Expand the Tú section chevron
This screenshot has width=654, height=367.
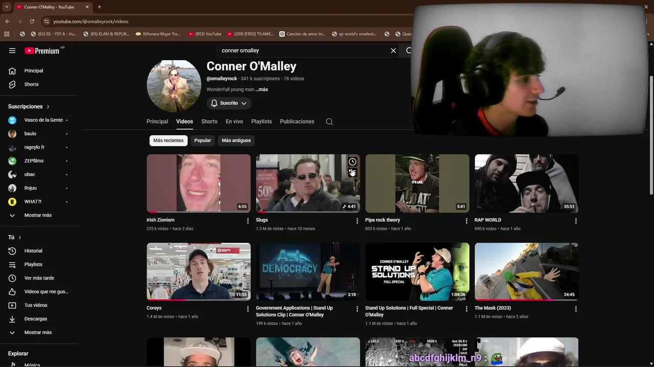point(20,238)
